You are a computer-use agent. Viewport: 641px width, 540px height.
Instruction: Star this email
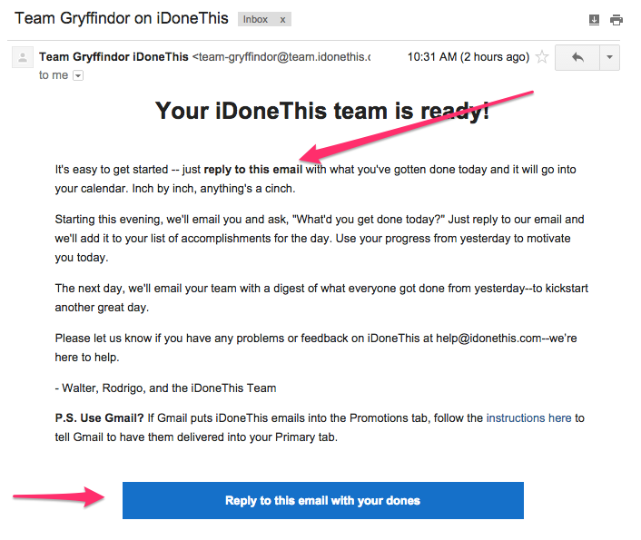coord(542,57)
